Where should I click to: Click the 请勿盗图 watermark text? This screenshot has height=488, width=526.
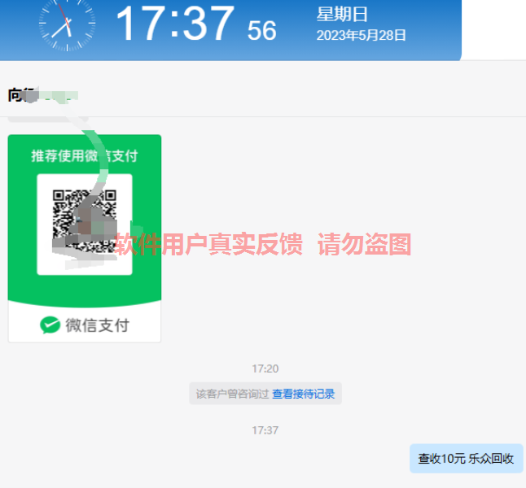(x=364, y=244)
